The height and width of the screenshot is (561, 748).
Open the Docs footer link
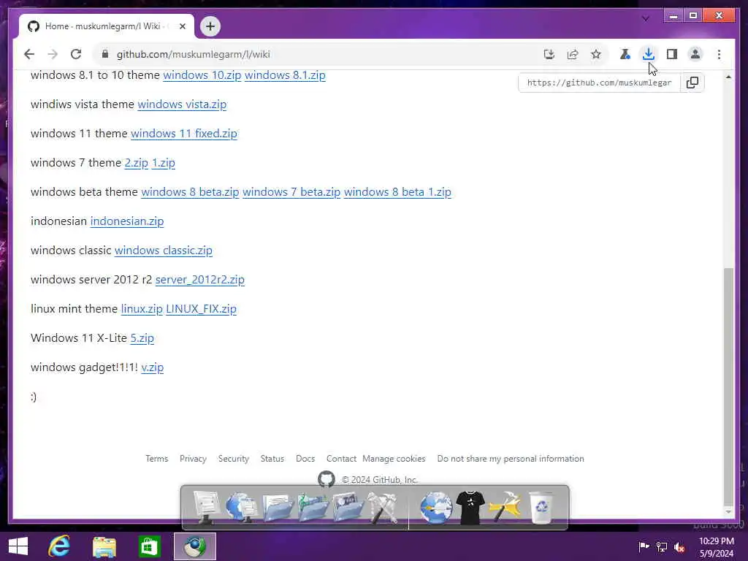(x=305, y=459)
